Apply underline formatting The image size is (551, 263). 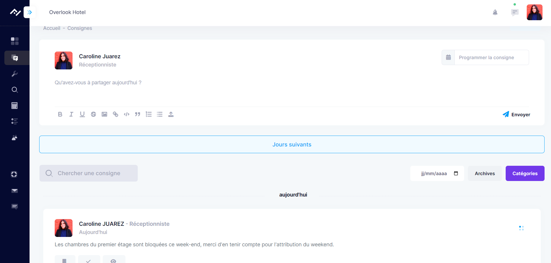(x=82, y=114)
